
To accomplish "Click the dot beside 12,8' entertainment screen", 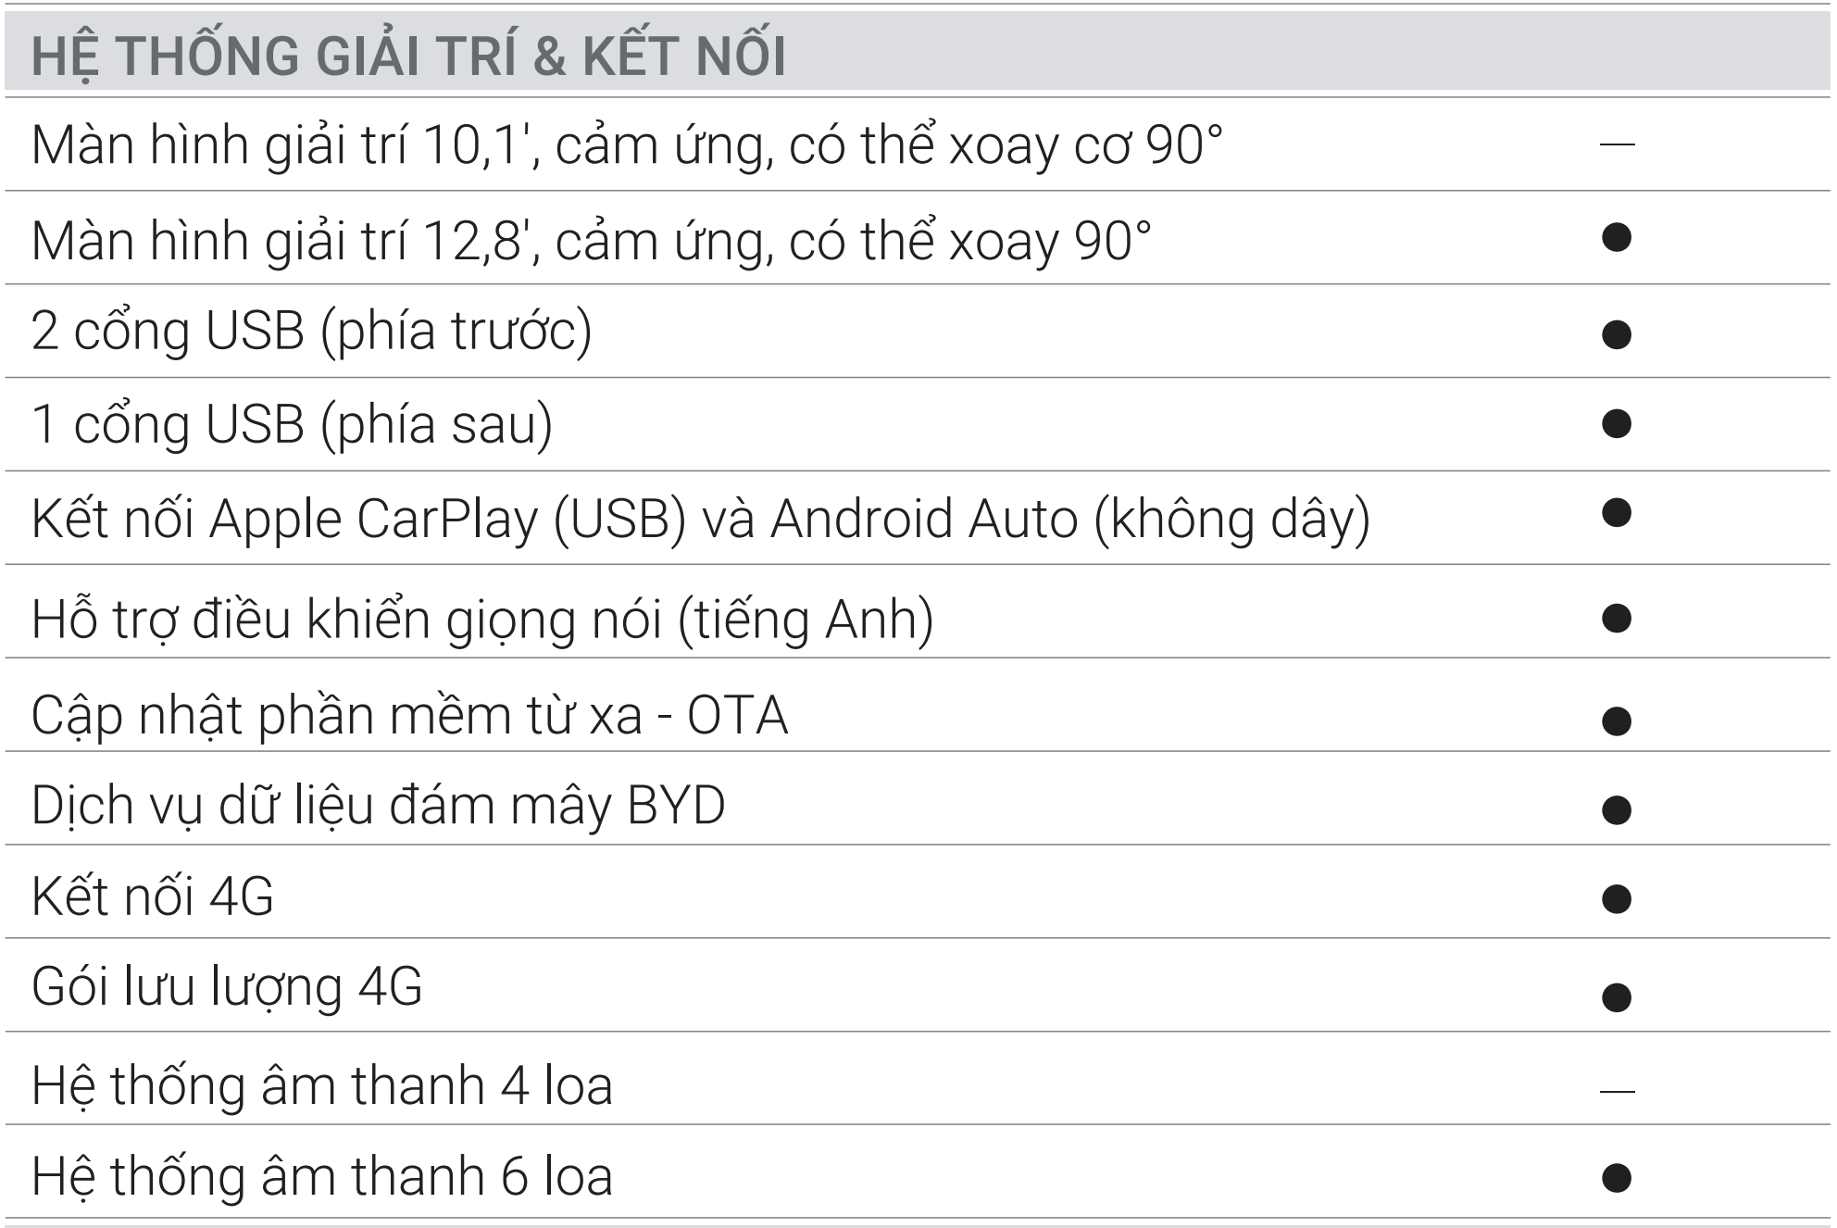I will [1616, 238].
